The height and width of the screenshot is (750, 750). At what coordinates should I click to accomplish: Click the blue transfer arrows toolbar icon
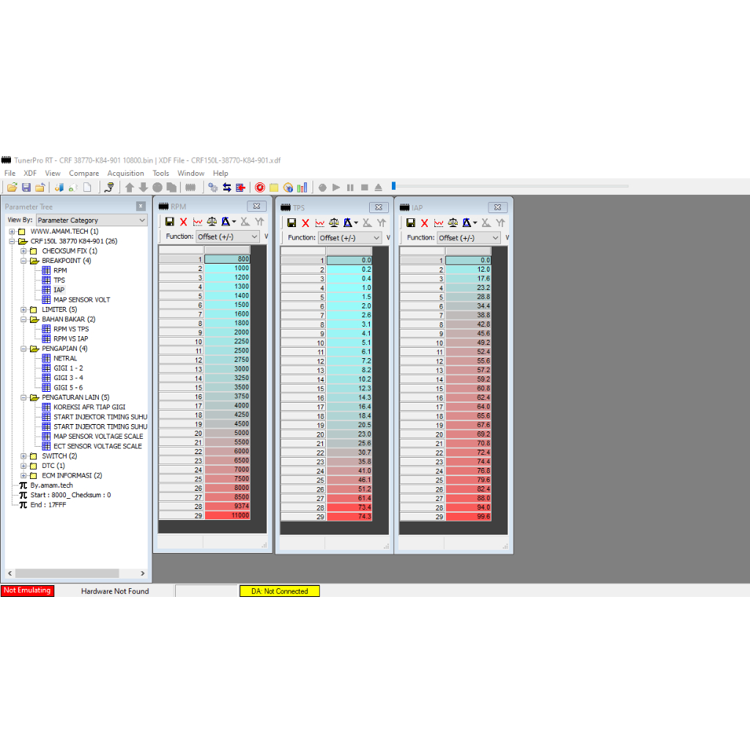[x=226, y=187]
